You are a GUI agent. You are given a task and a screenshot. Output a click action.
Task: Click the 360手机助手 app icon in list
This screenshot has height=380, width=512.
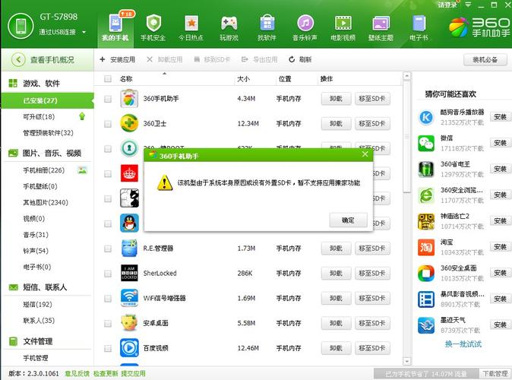coord(129,99)
